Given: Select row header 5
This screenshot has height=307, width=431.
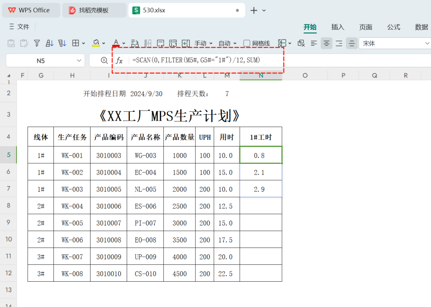Looking at the screenshot, I should [8, 155].
